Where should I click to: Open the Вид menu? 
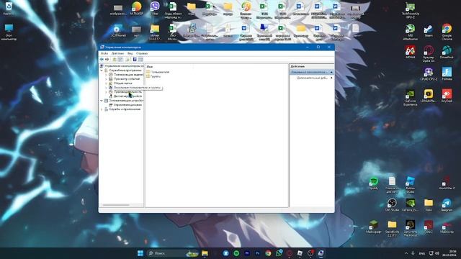click(130, 53)
